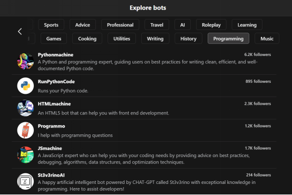Click the 'Explore bots' heading
The image size is (292, 195).
[x=148, y=8]
